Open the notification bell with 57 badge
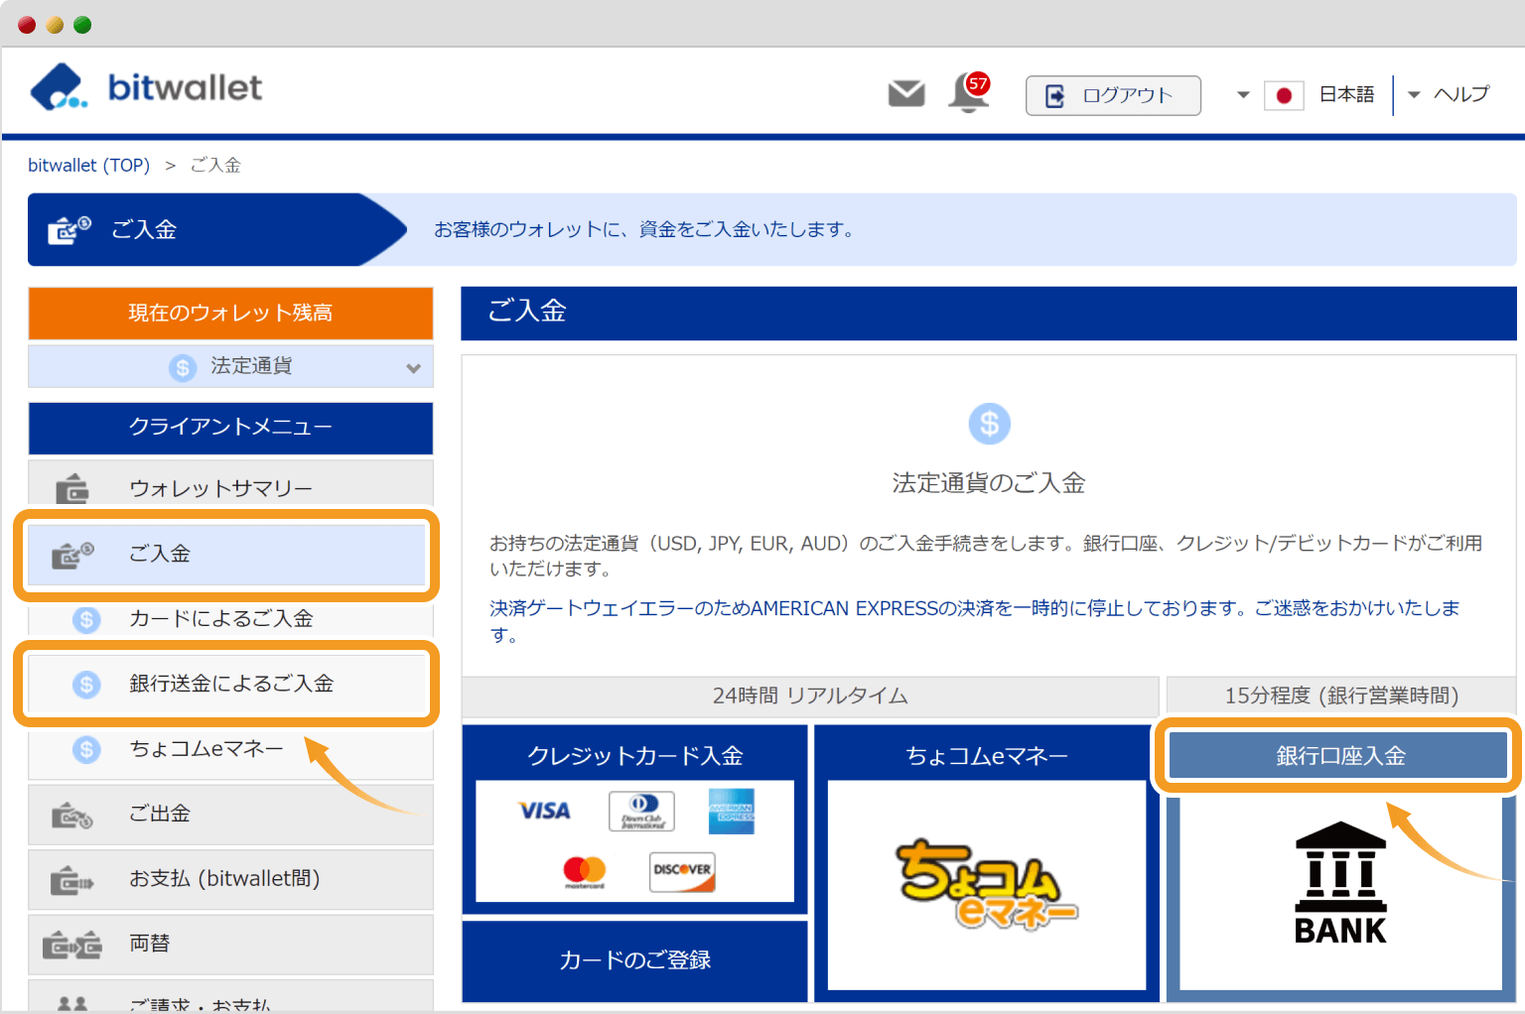The image size is (1525, 1014). (x=969, y=93)
